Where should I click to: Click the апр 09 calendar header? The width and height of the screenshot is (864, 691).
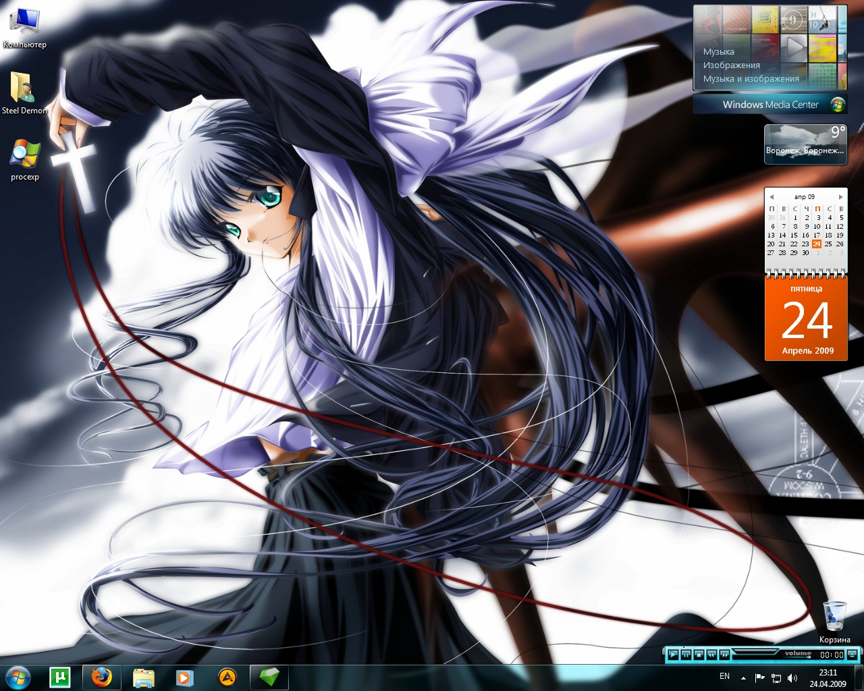point(805,197)
